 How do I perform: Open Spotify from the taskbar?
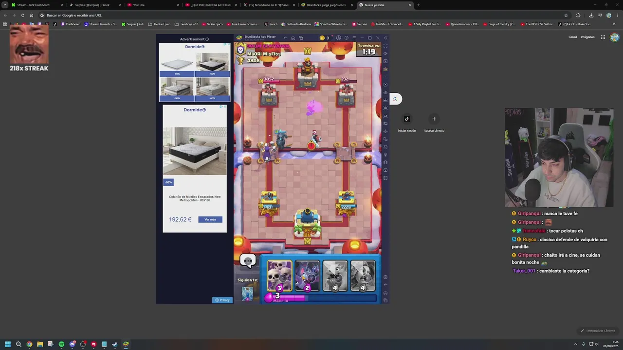coord(61,344)
